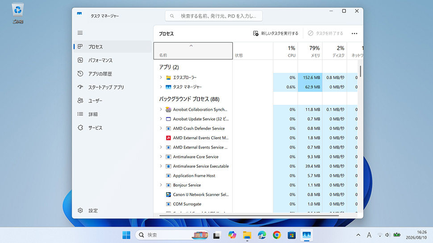Screen dimensions: 433x243
Task: Click the volume speaker tray icon
Action: 387,235
